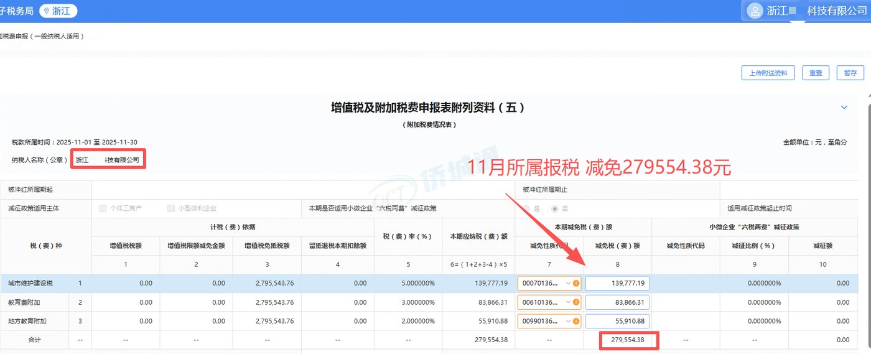Click the 减征额 column header
This screenshot has width=871, height=354.
point(823,246)
